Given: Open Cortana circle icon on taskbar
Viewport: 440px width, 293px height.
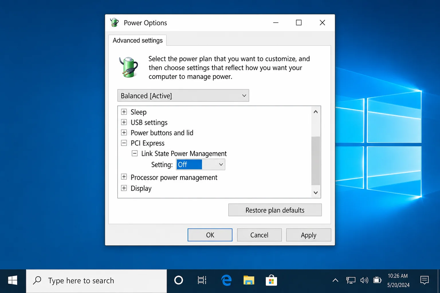Looking at the screenshot, I should [x=178, y=280].
